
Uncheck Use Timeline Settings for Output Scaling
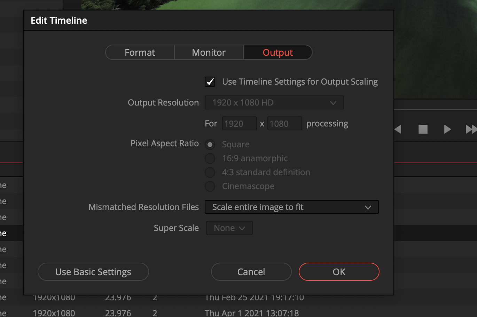tap(210, 82)
